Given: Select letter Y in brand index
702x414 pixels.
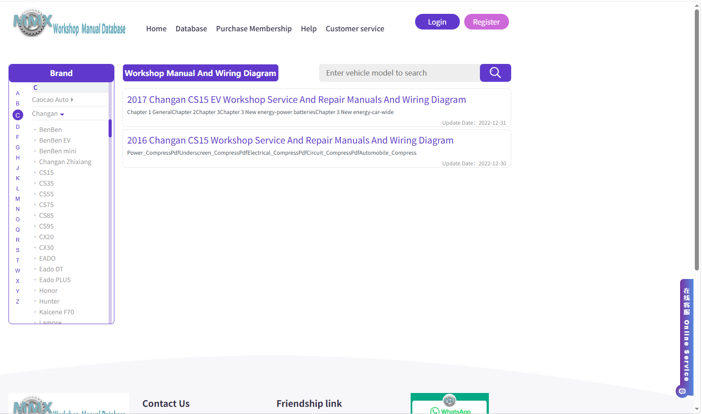Looking at the screenshot, I should coord(18,291).
